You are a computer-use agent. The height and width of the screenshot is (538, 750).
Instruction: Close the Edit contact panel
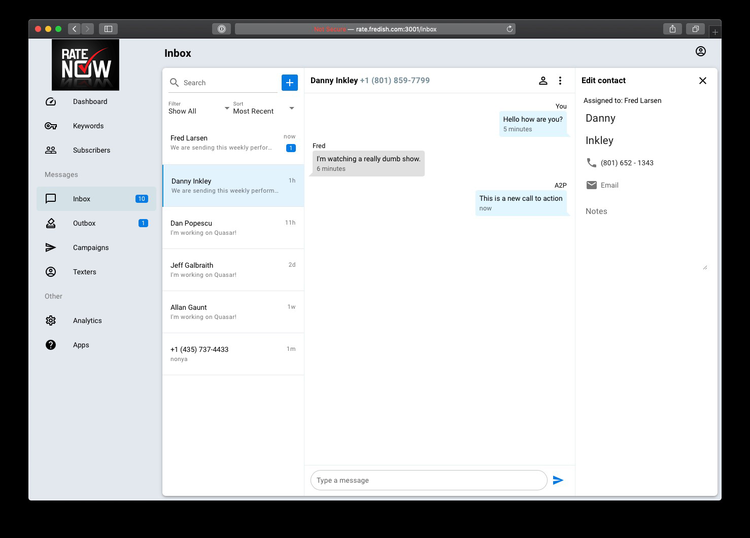point(703,81)
